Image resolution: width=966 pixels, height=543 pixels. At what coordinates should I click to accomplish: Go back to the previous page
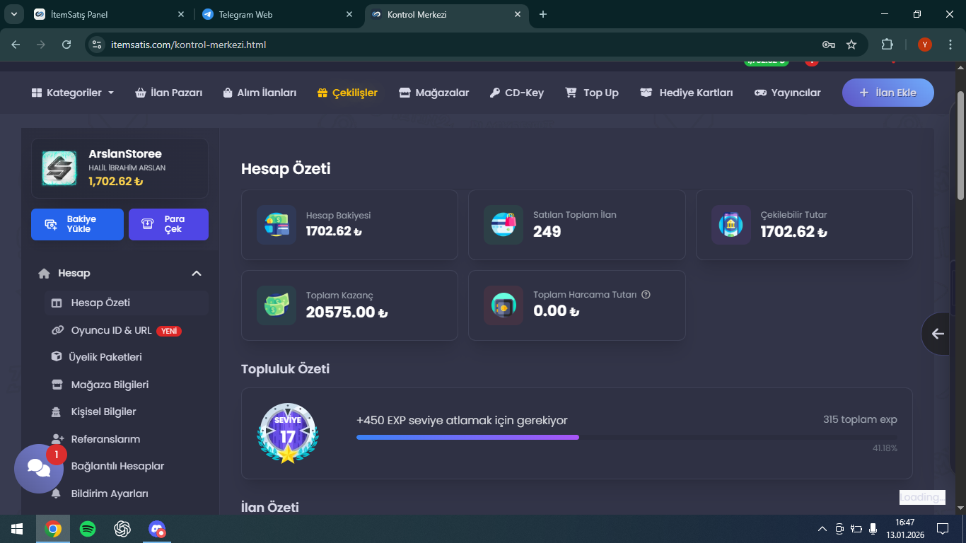tap(16, 45)
